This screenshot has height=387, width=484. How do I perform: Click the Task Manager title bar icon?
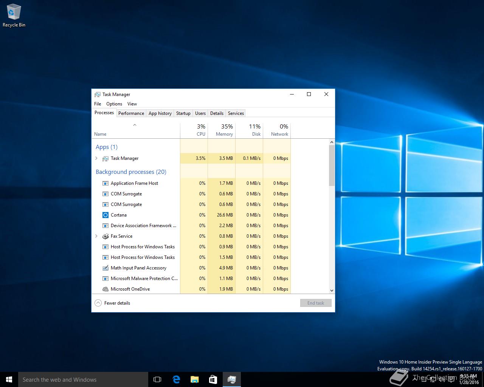point(98,94)
